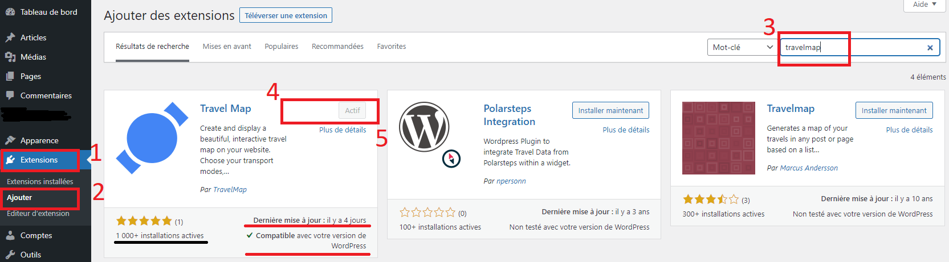Switch to Favorites tab
The height and width of the screenshot is (262, 949).
pyautogui.click(x=392, y=47)
